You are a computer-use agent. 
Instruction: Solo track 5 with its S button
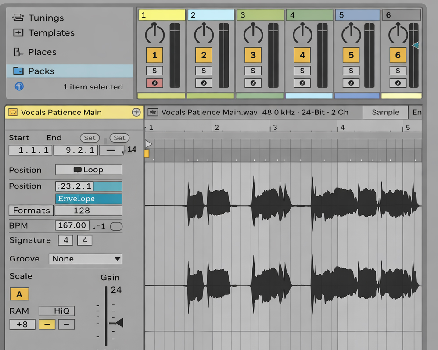click(x=351, y=71)
